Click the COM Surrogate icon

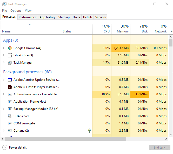[x=10, y=123]
